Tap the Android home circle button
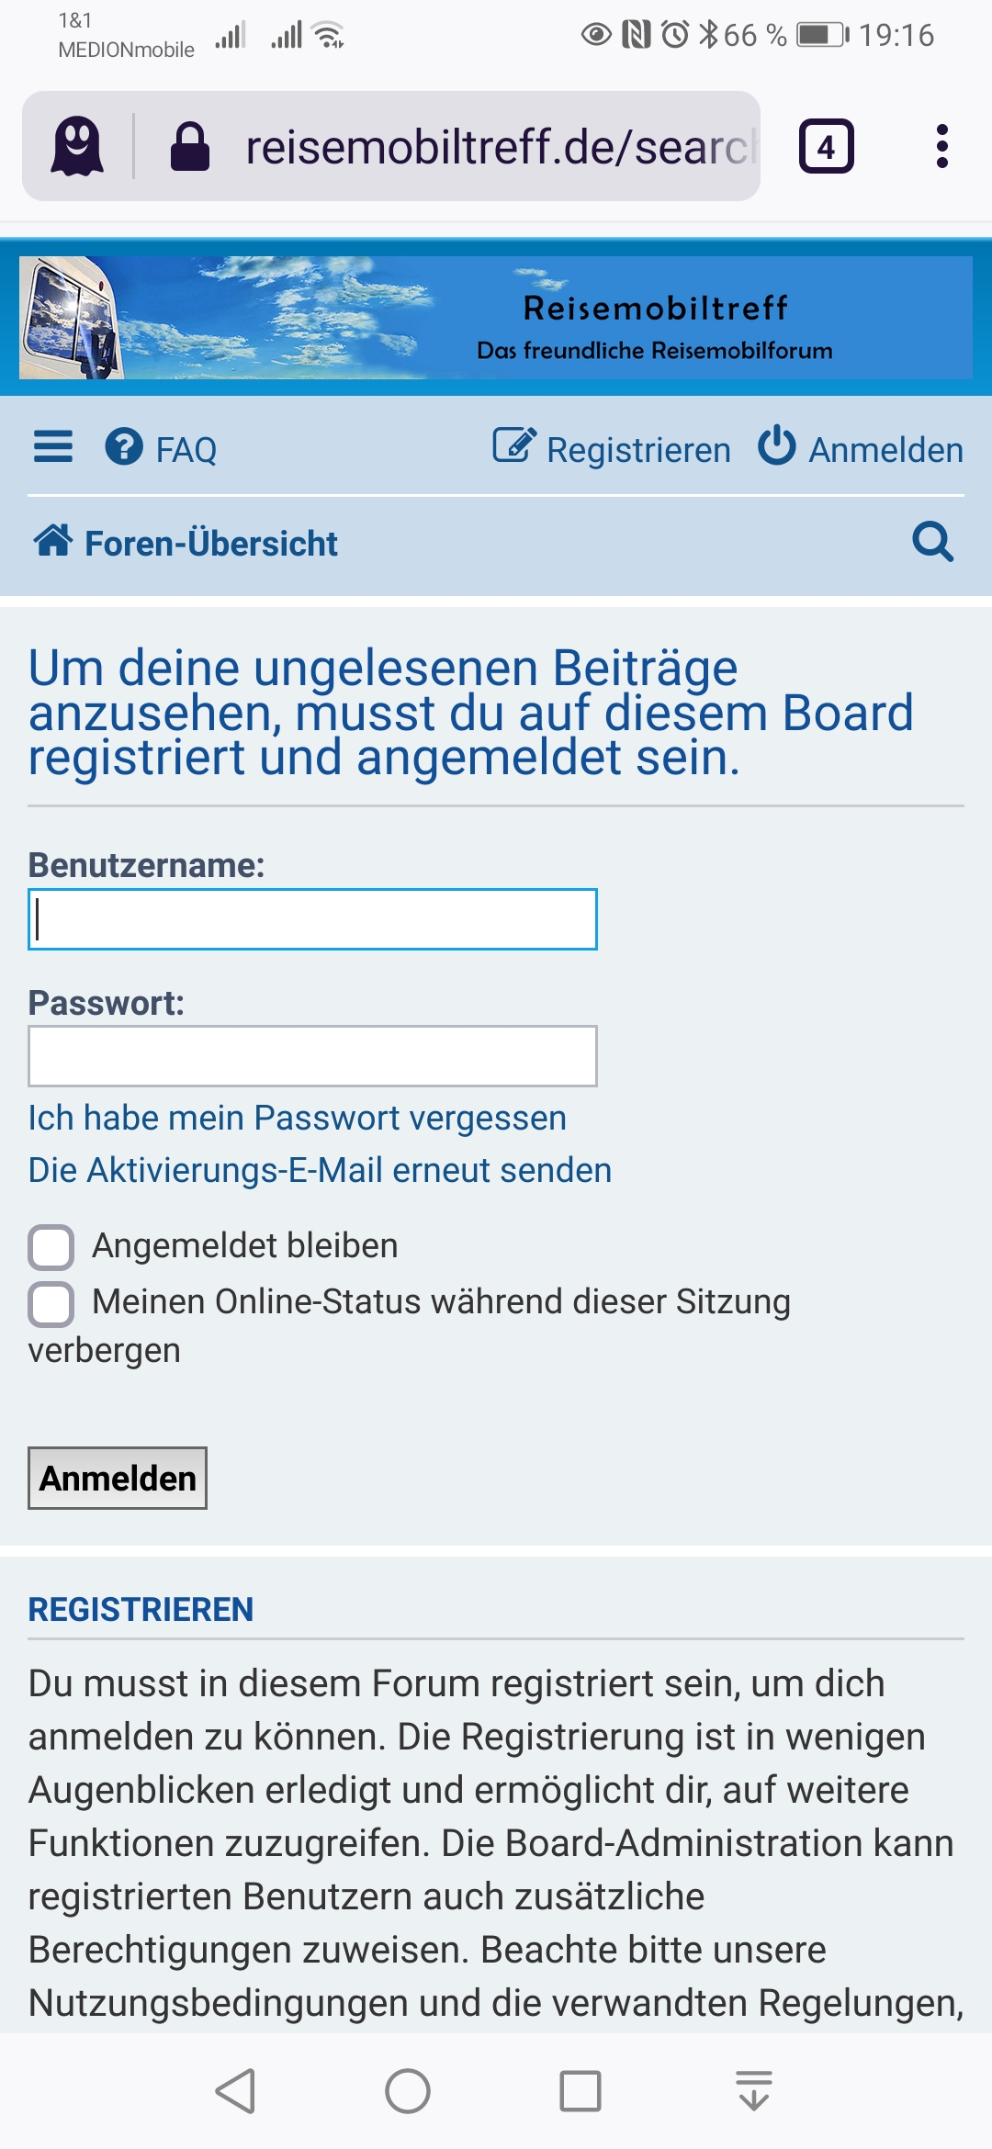Screen dimensions: 992x2149 [408, 2091]
